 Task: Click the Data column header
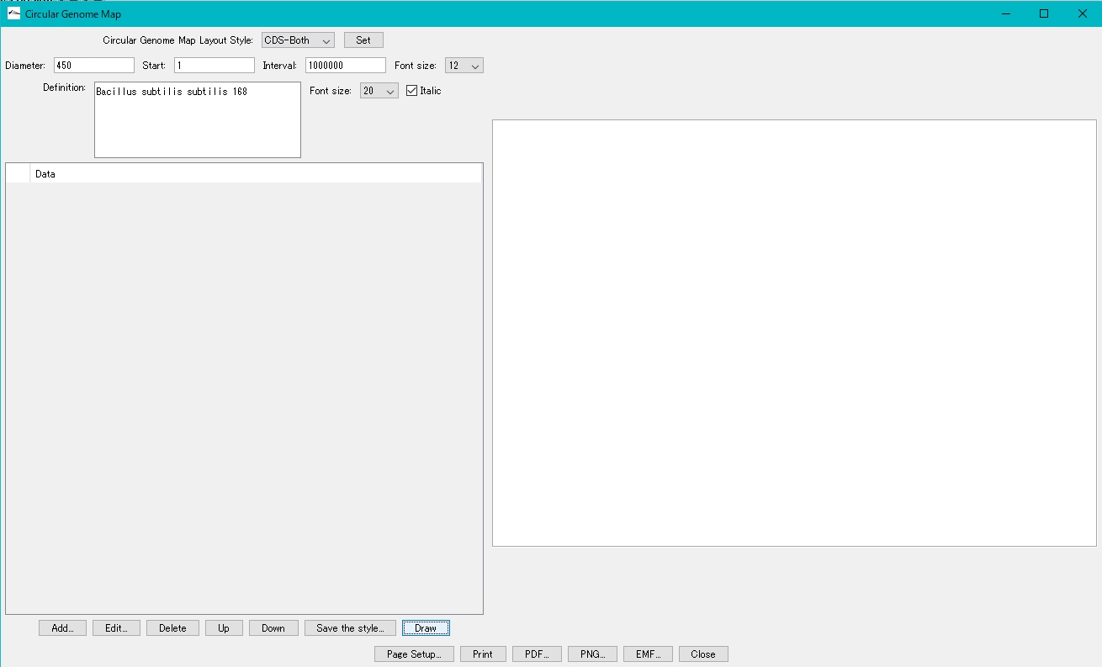256,174
